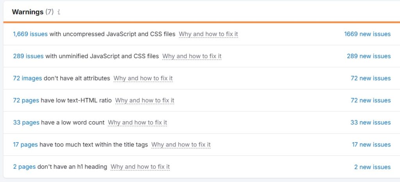
Task: View 33 new issues
Action: (370, 123)
